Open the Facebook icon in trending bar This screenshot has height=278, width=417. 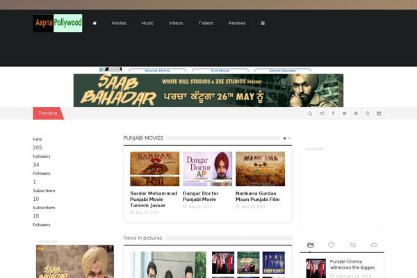[x=333, y=113]
